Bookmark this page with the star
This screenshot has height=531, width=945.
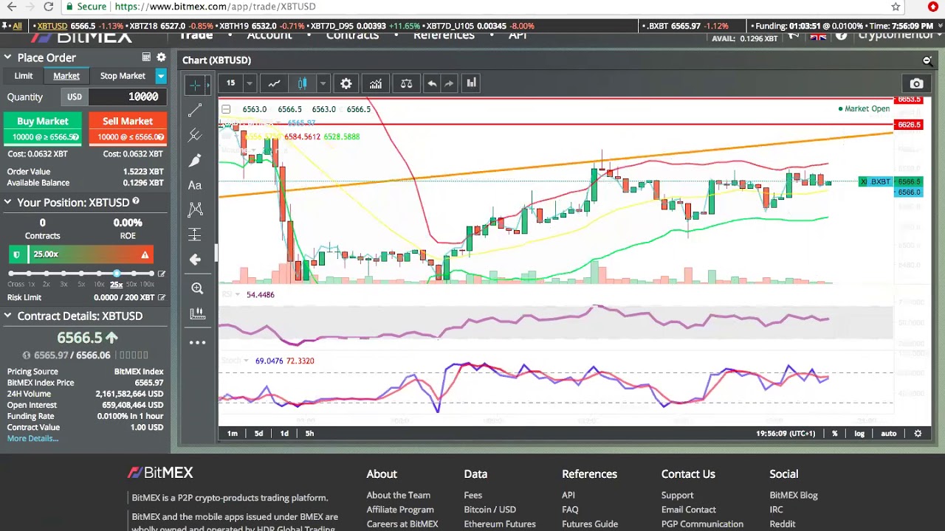(x=896, y=7)
